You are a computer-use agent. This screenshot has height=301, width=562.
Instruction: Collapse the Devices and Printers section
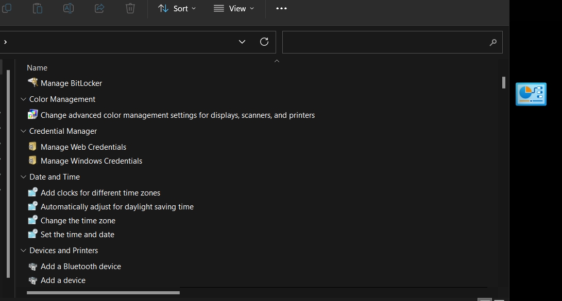(23, 250)
